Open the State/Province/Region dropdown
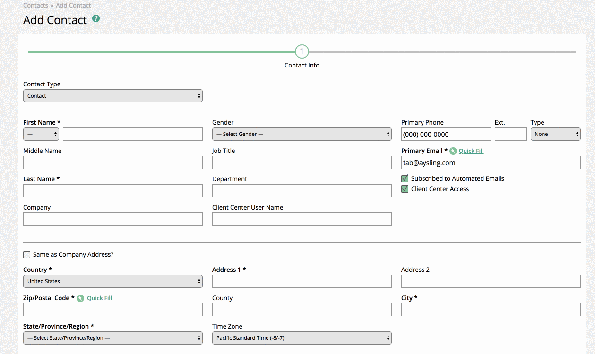This screenshot has width=595, height=354. point(113,338)
